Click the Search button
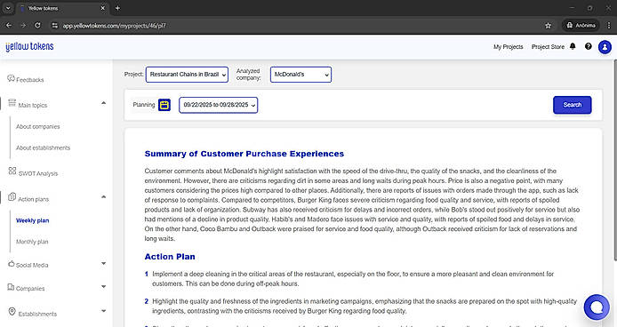This screenshot has width=617, height=327. (573, 105)
